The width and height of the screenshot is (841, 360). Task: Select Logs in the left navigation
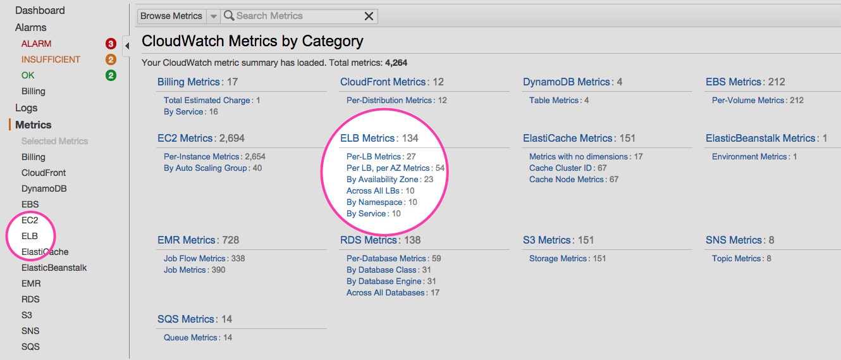click(26, 108)
